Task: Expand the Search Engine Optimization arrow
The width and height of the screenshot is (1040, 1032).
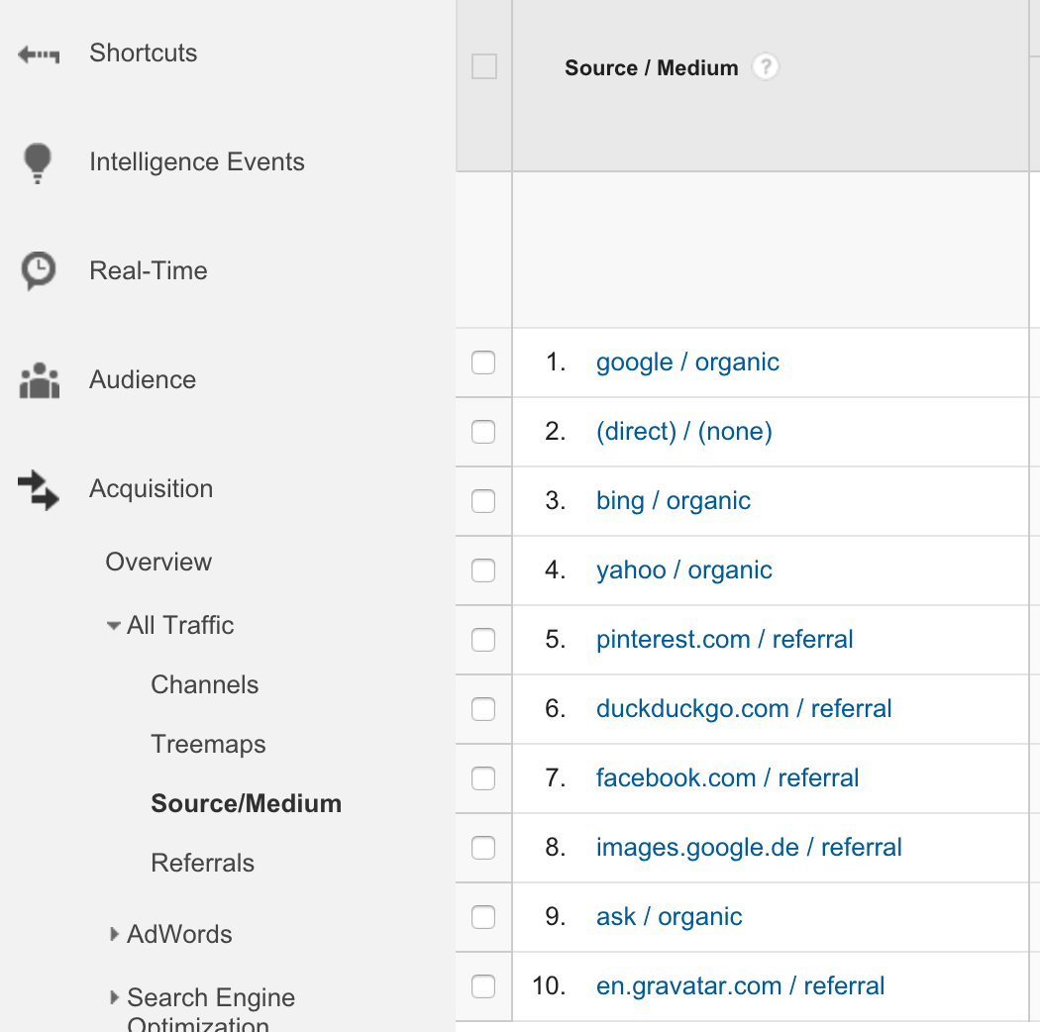Action: 114,997
